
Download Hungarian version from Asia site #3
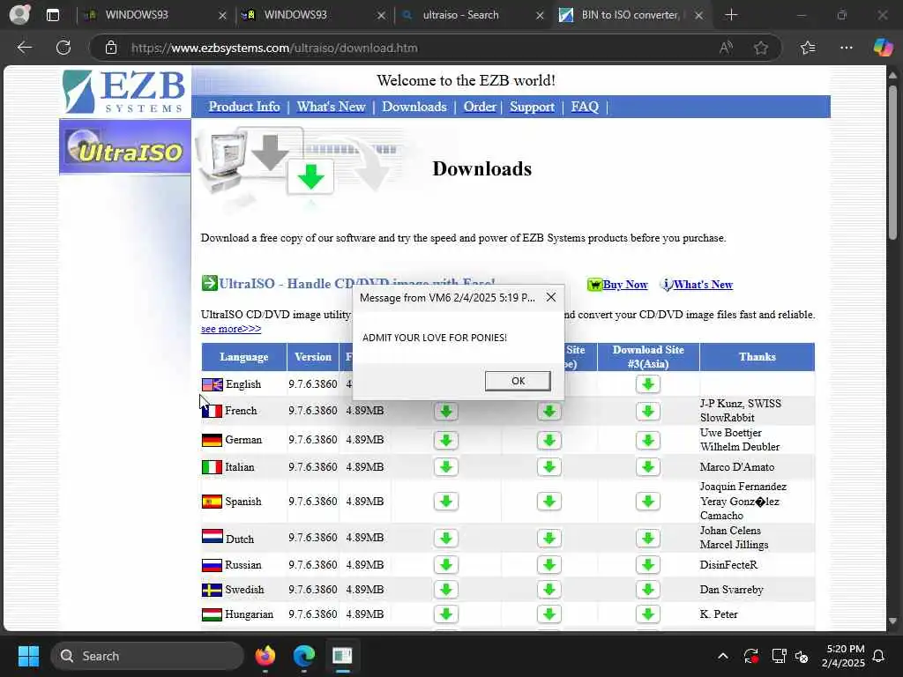648,614
